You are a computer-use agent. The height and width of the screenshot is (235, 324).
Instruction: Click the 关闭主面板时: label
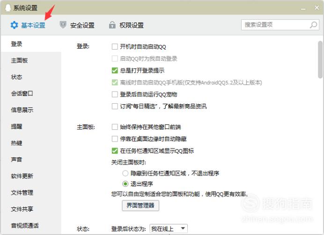[129, 163]
